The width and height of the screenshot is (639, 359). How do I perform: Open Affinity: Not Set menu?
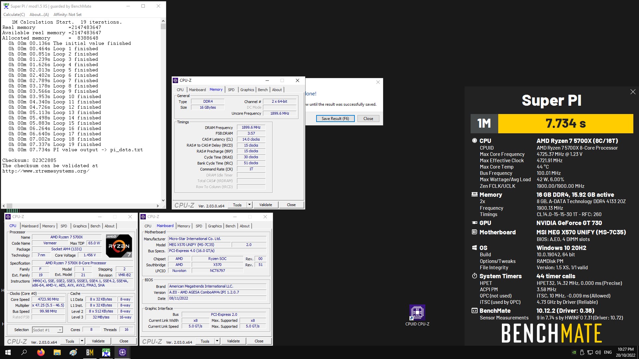[67, 15]
